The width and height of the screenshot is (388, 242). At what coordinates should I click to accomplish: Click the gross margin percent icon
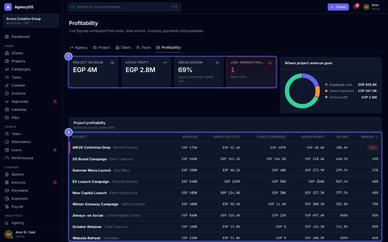pyautogui.click(x=217, y=62)
